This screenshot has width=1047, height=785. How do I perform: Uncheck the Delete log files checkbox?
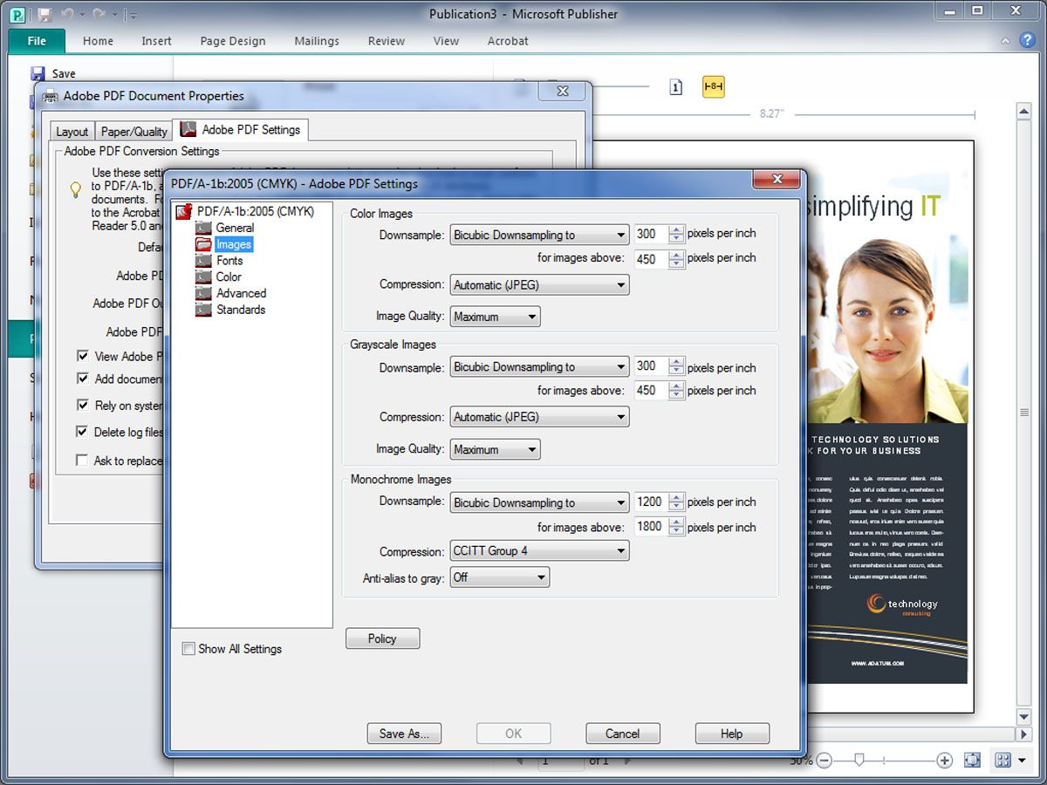(x=82, y=432)
